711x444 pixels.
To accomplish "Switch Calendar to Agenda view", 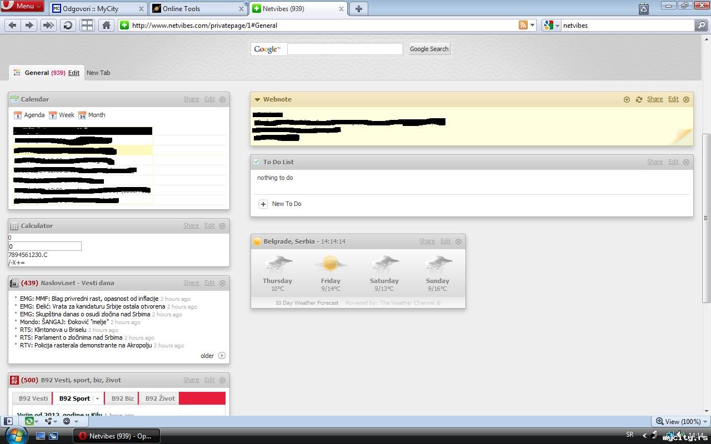I will pyautogui.click(x=29, y=115).
